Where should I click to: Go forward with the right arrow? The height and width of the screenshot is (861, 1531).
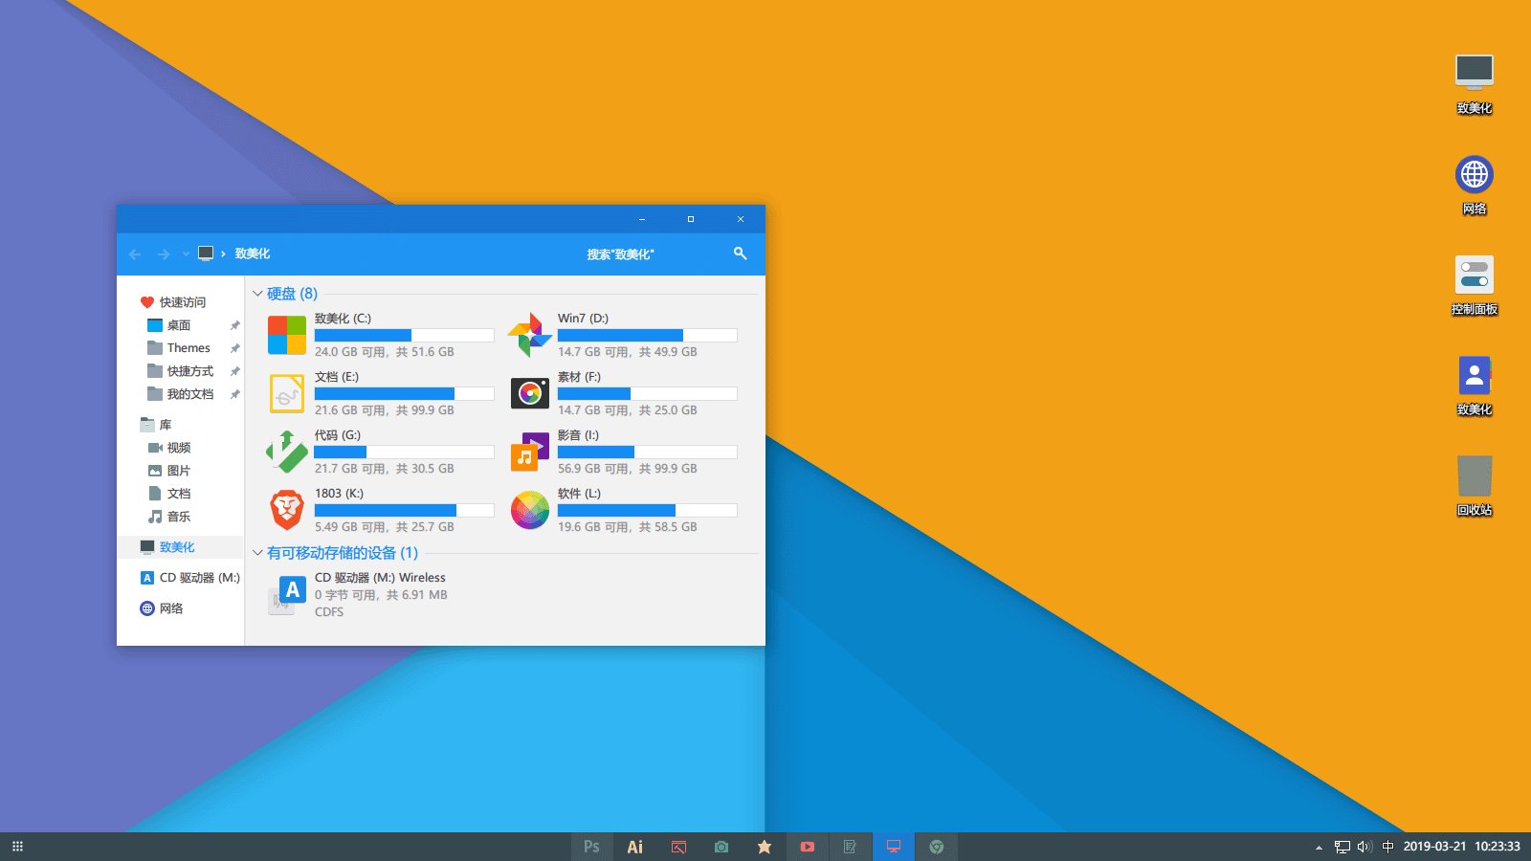(164, 254)
